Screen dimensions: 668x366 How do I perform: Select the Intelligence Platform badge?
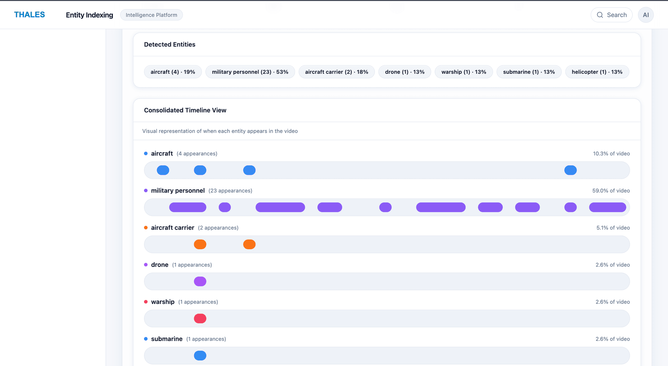(x=151, y=15)
